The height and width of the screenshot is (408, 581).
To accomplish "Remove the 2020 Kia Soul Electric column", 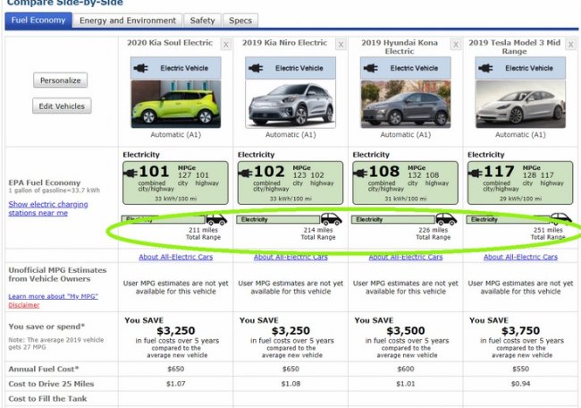I will coord(225,44).
